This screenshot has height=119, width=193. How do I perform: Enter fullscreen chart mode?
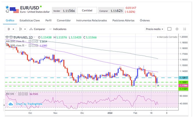point(185,29)
